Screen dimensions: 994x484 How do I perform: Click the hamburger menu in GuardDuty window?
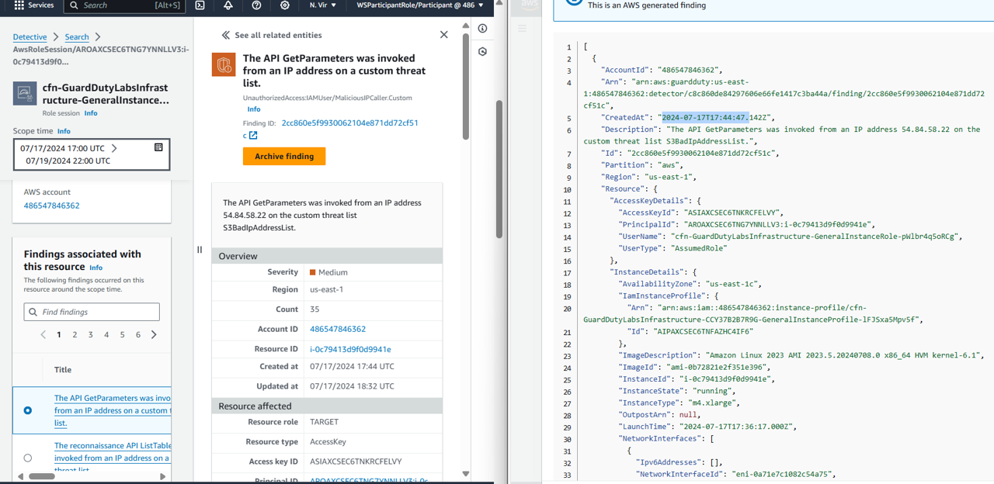point(522,29)
